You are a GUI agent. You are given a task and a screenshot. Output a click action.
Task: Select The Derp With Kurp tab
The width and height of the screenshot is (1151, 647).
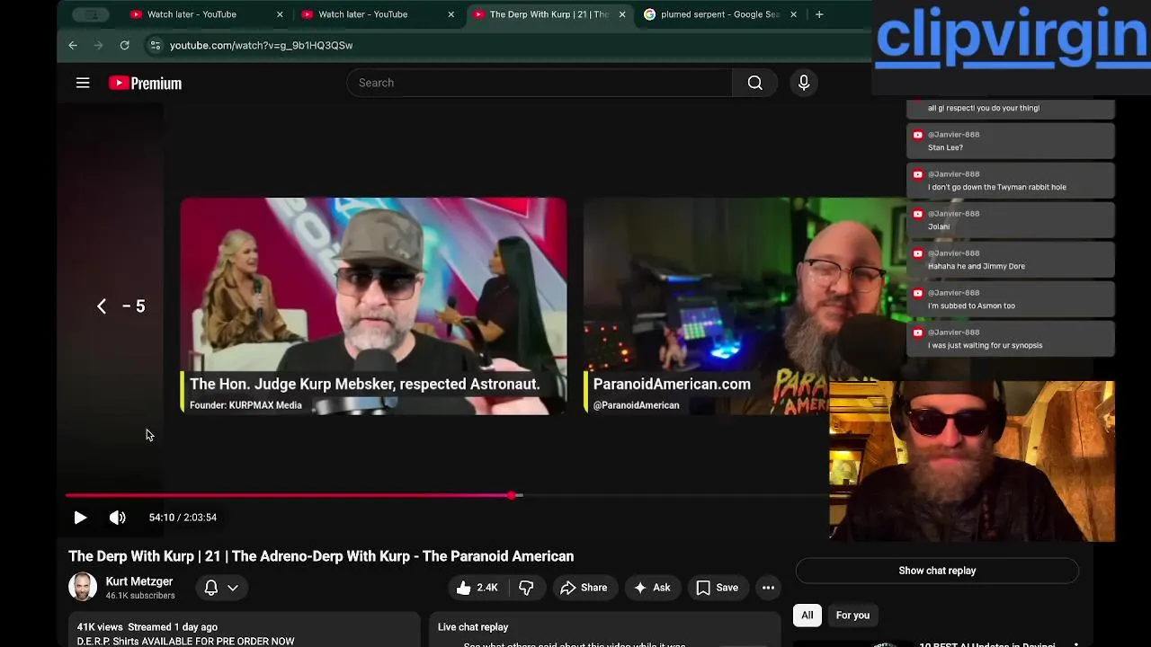click(x=549, y=14)
